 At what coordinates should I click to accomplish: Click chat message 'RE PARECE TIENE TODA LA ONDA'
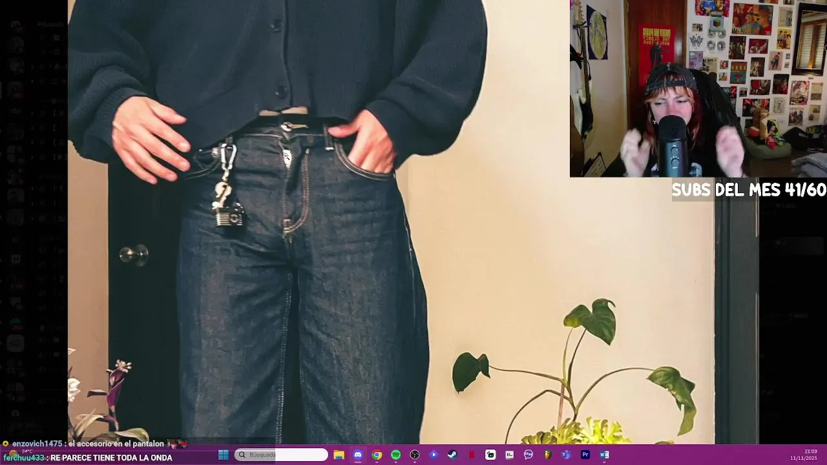click(88, 458)
